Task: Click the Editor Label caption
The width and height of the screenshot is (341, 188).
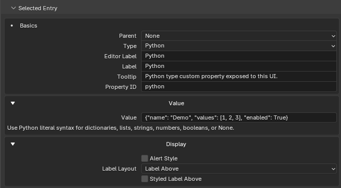Action: pos(120,56)
